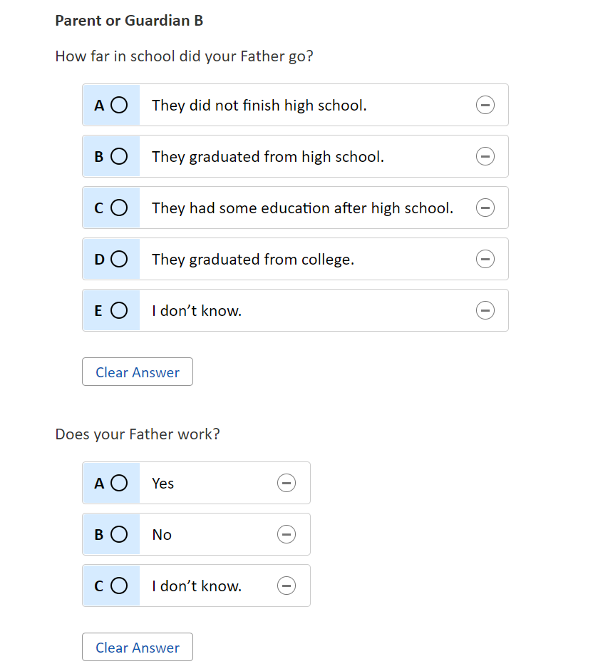Eliminate option 'They did not finish high school'
The image size is (598, 669).
(485, 106)
